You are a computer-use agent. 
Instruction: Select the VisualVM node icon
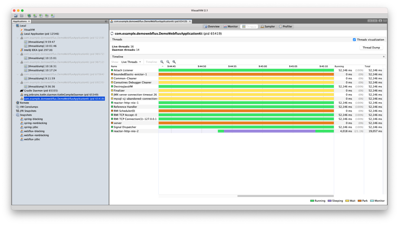click(x=22, y=30)
